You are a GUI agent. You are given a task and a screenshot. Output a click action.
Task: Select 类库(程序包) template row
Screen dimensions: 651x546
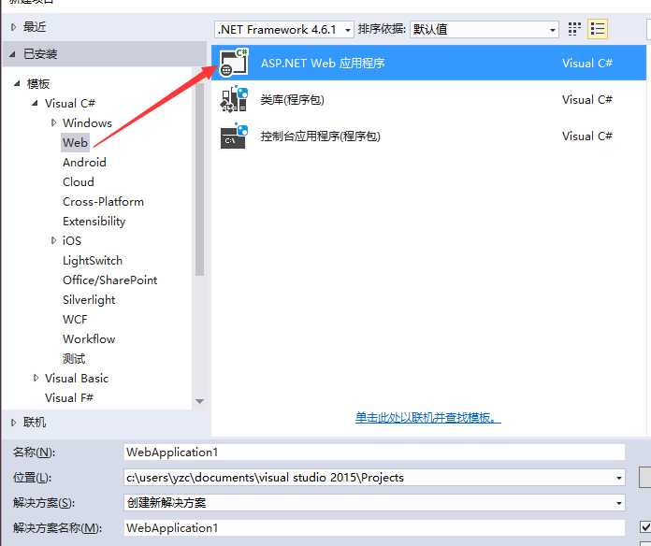pos(429,100)
